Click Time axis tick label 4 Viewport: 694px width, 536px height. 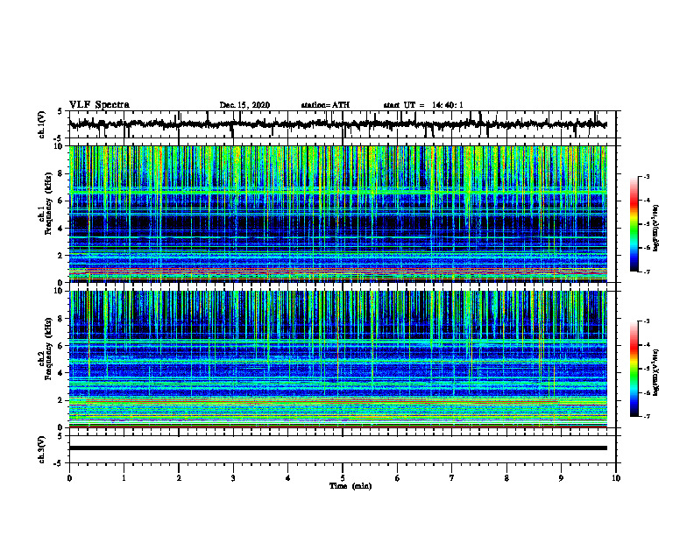[288, 478]
